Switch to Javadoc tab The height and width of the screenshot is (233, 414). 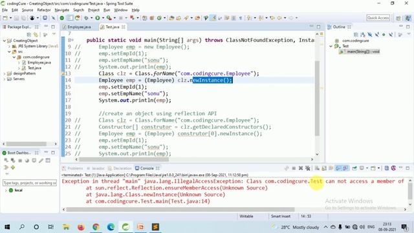coord(98,168)
